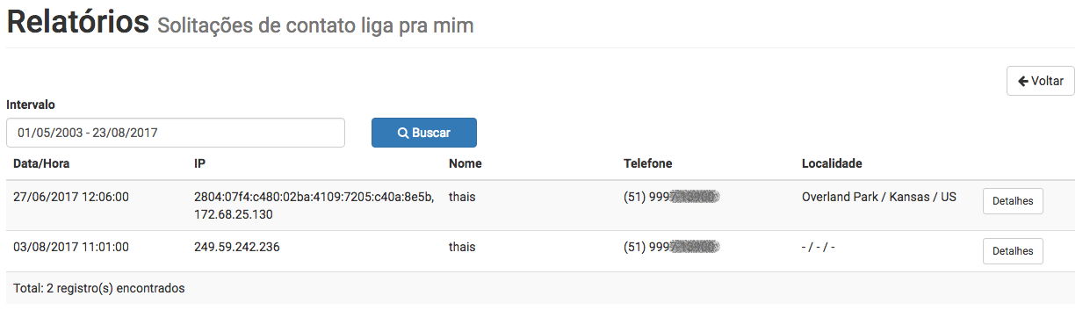Open Detalhes for the 03/08/2017 record
This screenshot has width=1090, height=332.
[1013, 251]
